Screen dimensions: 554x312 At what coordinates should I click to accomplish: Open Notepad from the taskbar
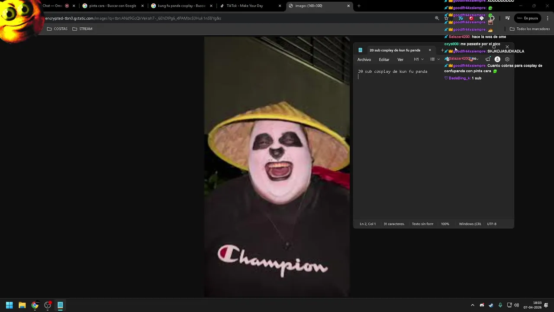pyautogui.click(x=60, y=305)
